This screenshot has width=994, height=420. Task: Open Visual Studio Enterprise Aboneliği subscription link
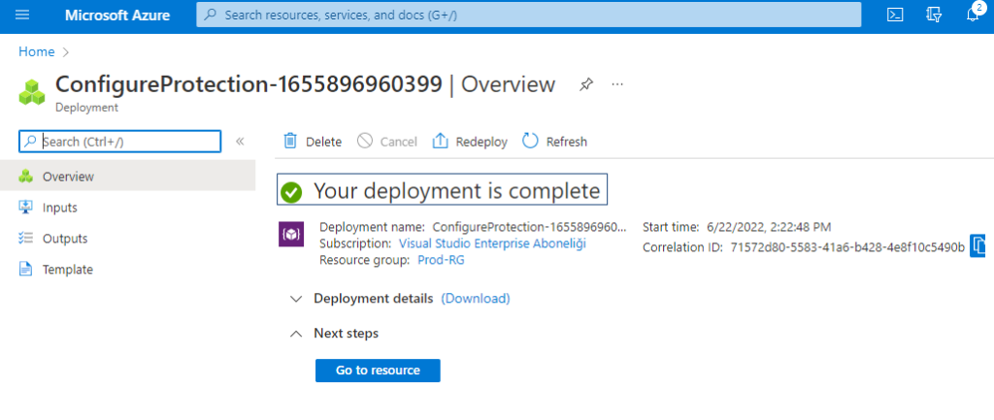coord(492,243)
